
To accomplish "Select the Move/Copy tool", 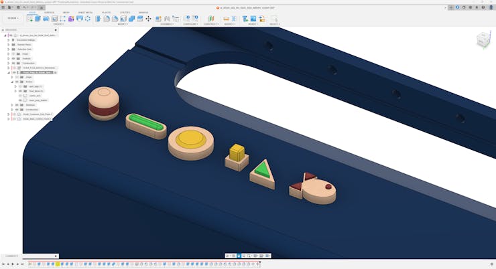I will pyautogui.click(x=148, y=19).
